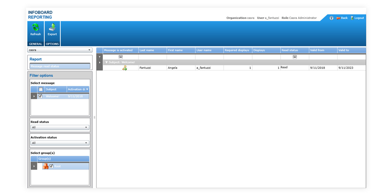Click the filter funnel icon in grid's filter row
Image resolution: width=392 pixels, height=196 pixels.
coord(100,57)
